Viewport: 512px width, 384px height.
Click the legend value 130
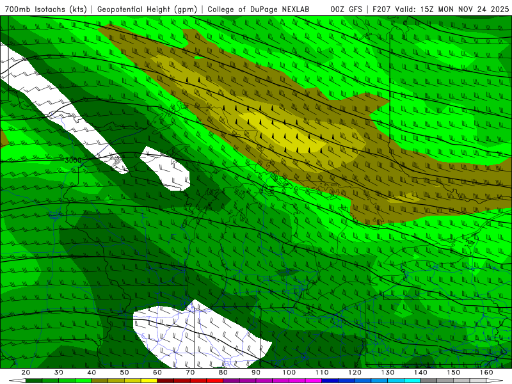pos(388,372)
